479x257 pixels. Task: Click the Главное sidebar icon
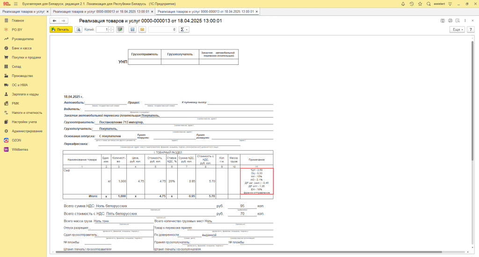pyautogui.click(x=6, y=21)
